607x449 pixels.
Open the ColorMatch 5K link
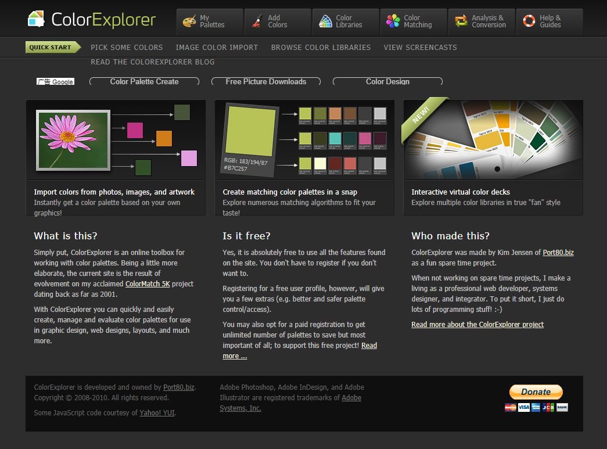148,283
